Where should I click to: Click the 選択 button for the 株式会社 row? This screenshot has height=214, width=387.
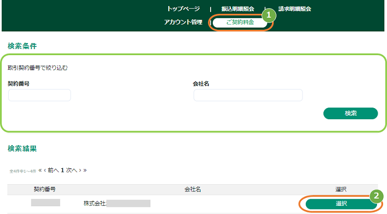(341, 204)
